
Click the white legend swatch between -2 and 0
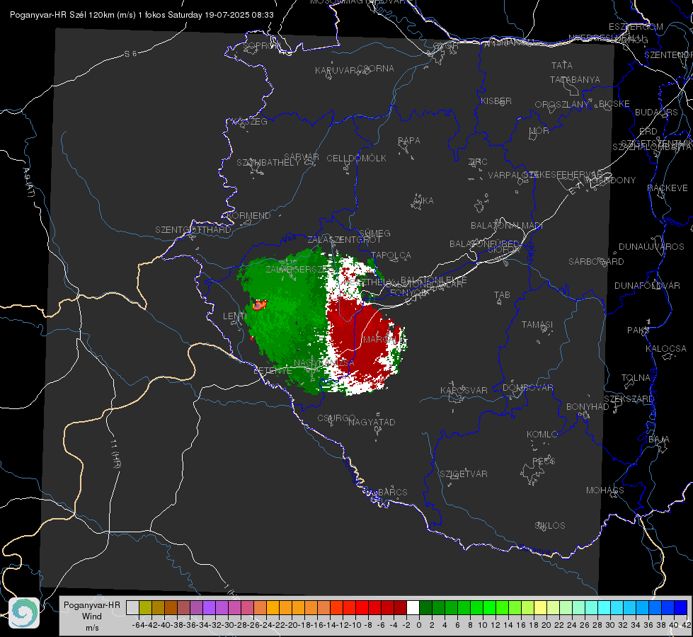(x=413, y=607)
